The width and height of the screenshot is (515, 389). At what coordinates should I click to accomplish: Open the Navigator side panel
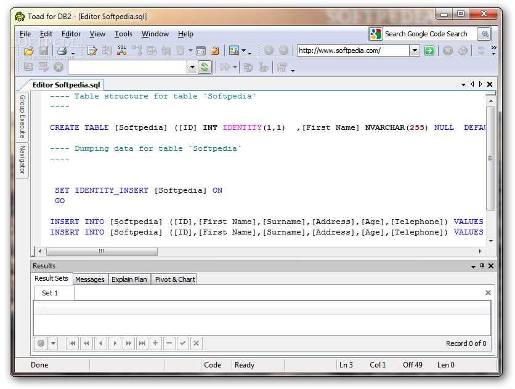(22, 160)
